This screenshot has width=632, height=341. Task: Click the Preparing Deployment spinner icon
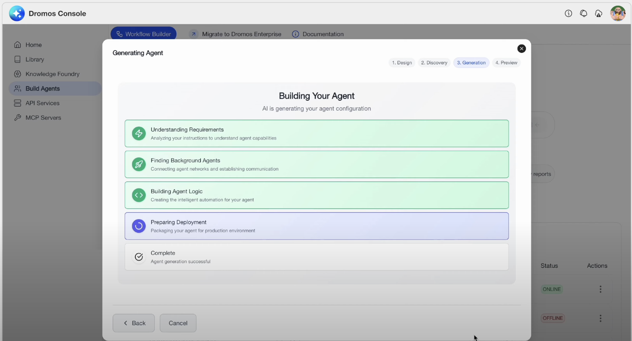tap(139, 226)
